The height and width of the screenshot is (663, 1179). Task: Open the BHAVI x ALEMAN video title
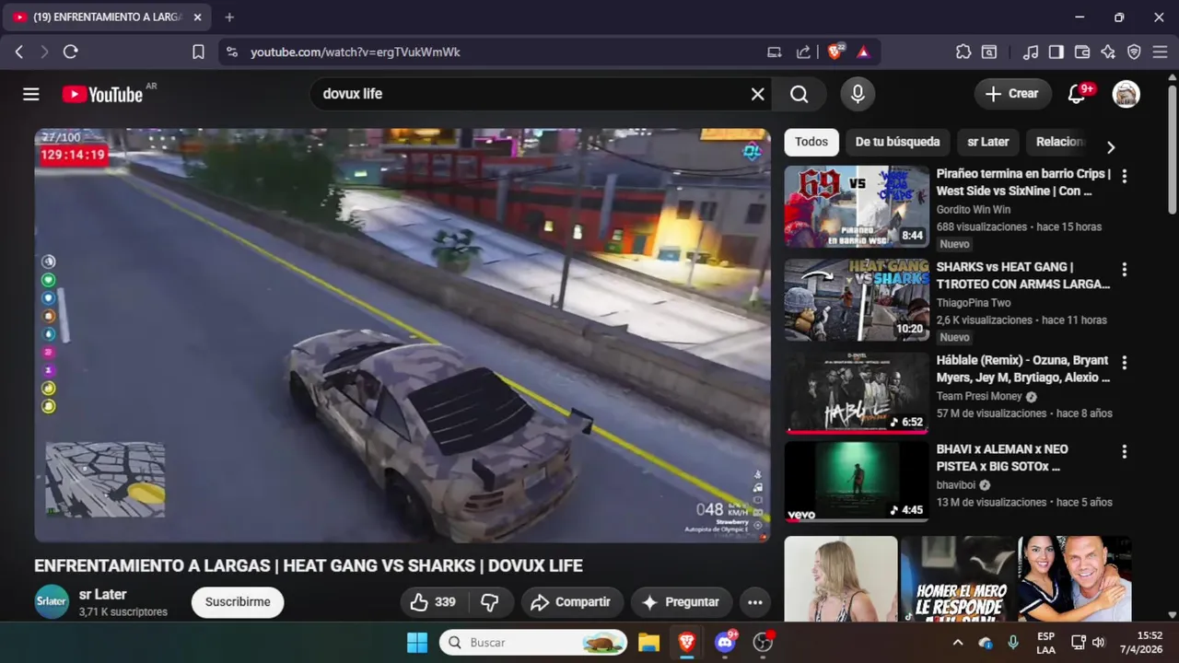coord(1002,458)
